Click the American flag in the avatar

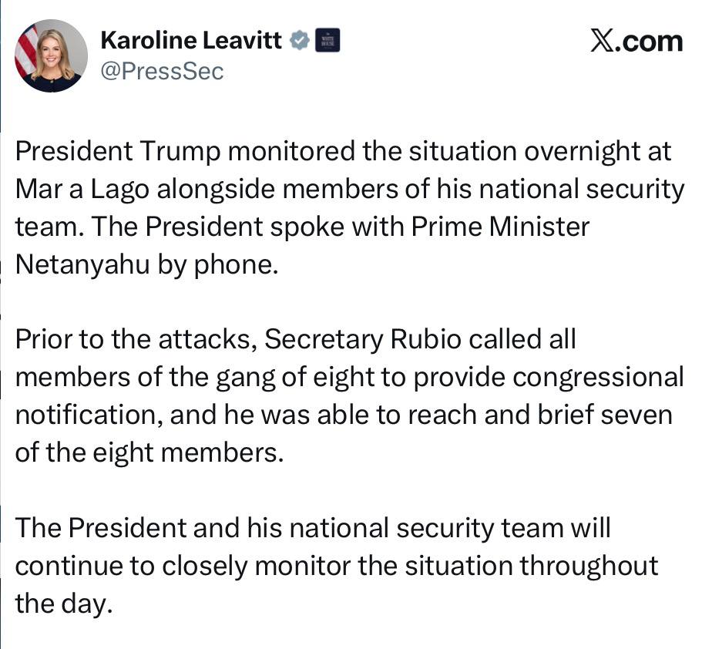(x=26, y=46)
